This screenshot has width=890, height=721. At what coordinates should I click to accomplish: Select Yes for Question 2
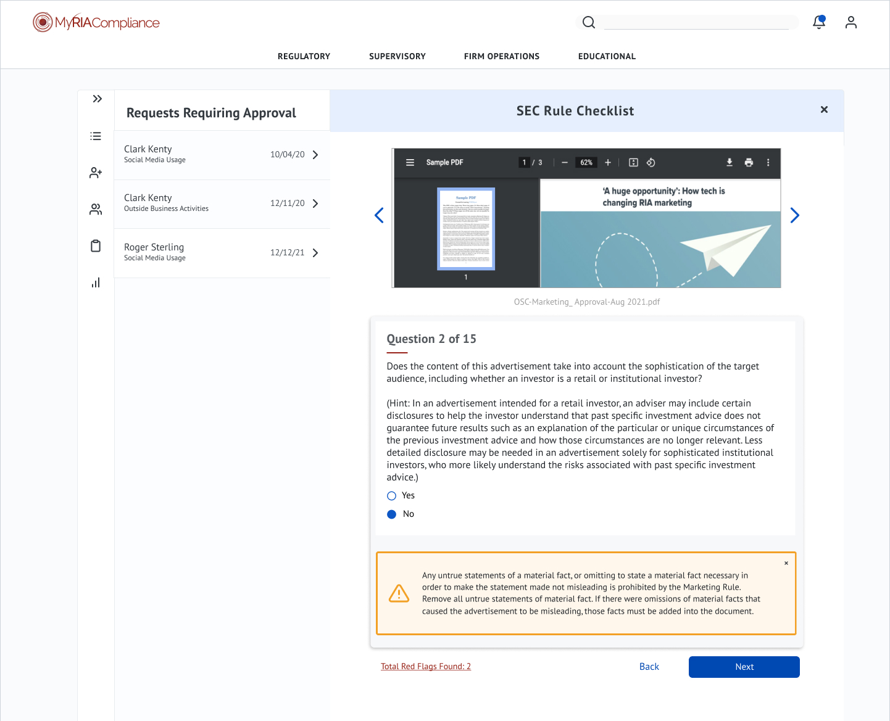(x=391, y=495)
